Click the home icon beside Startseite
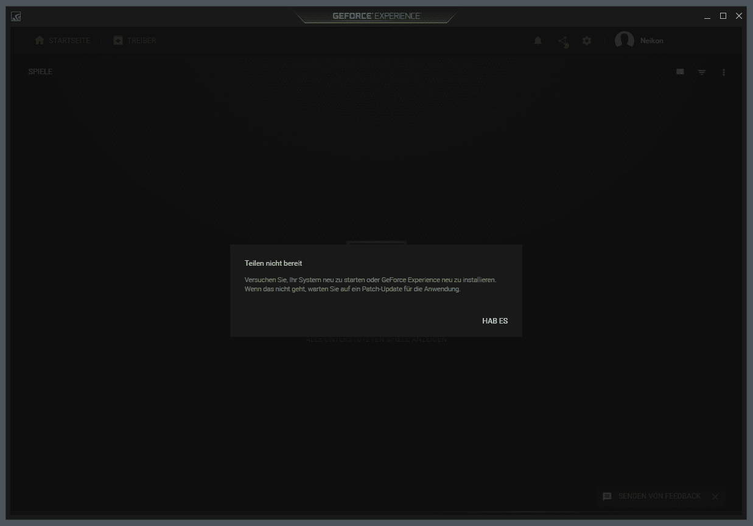 (40, 41)
